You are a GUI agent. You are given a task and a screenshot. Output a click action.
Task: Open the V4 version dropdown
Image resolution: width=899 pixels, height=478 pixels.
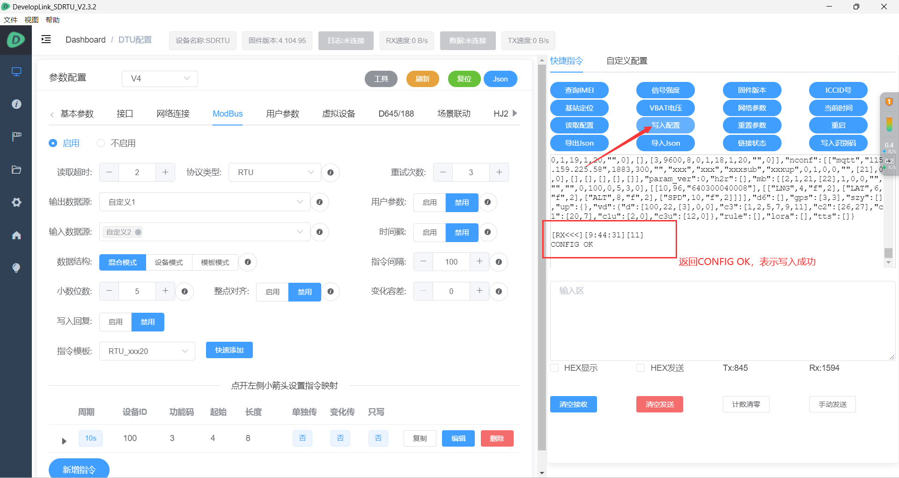point(160,79)
